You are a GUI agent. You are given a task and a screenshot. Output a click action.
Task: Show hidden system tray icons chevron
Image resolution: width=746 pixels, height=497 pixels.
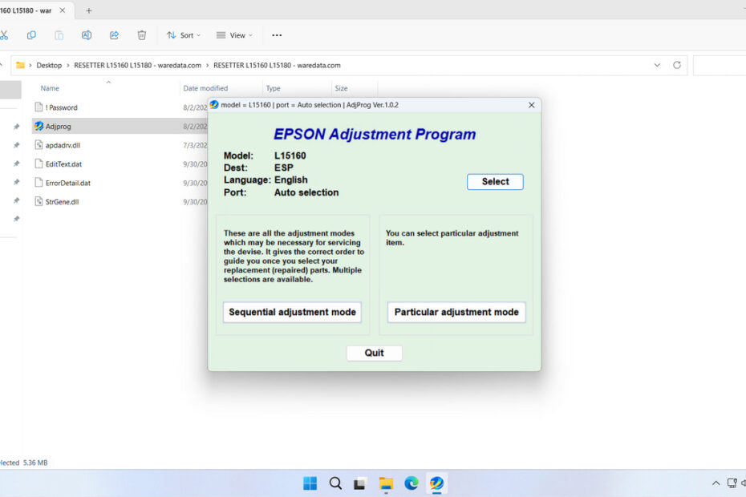pos(716,483)
